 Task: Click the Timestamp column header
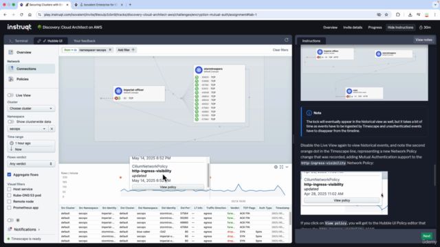[x=282, y=208]
